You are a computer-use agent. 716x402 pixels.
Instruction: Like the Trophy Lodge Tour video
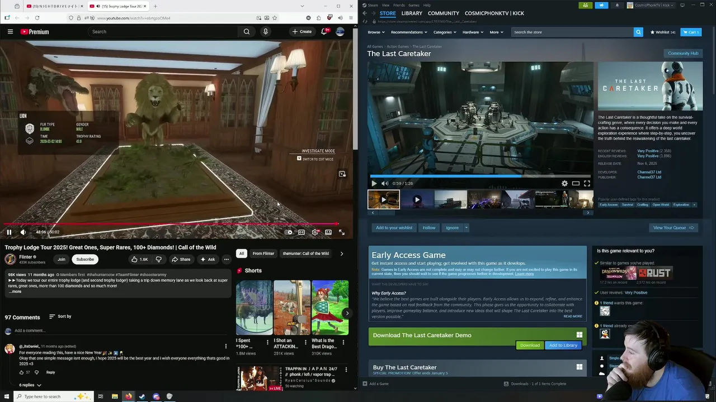[139, 259]
